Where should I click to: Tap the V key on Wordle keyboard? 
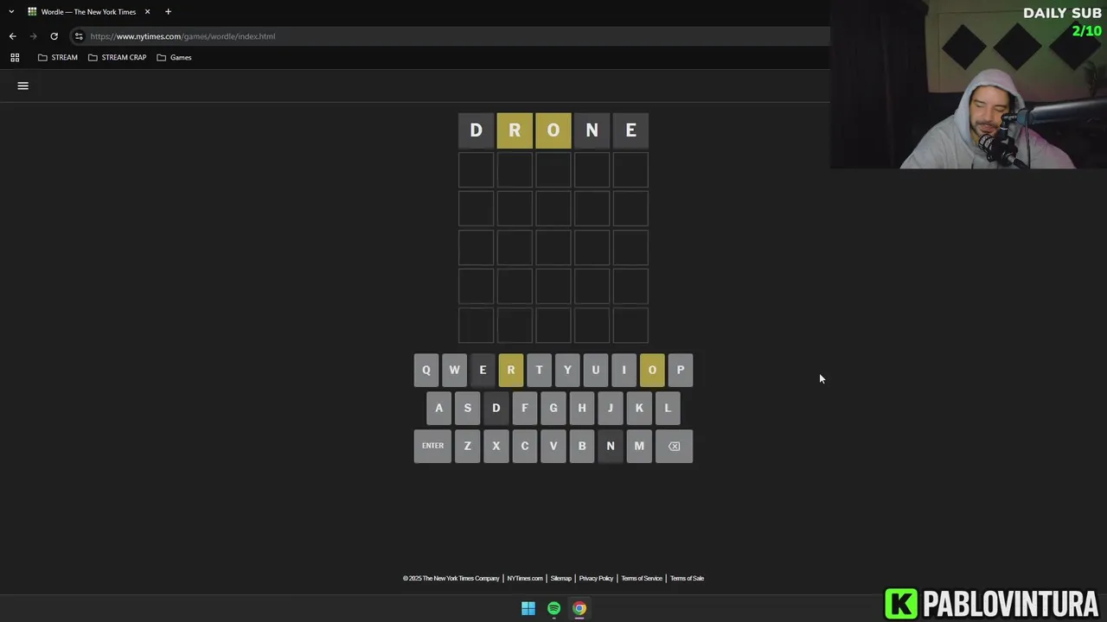click(553, 446)
